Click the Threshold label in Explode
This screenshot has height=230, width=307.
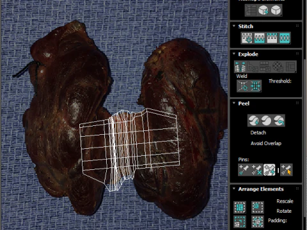[280, 81]
